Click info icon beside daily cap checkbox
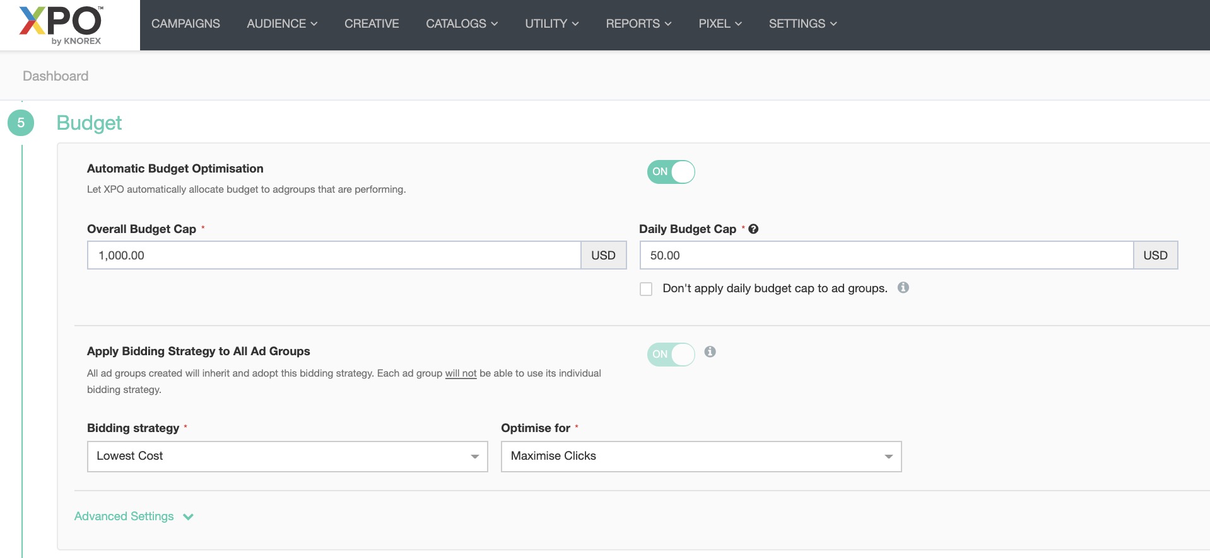Image resolution: width=1210 pixels, height=558 pixels. 903,288
